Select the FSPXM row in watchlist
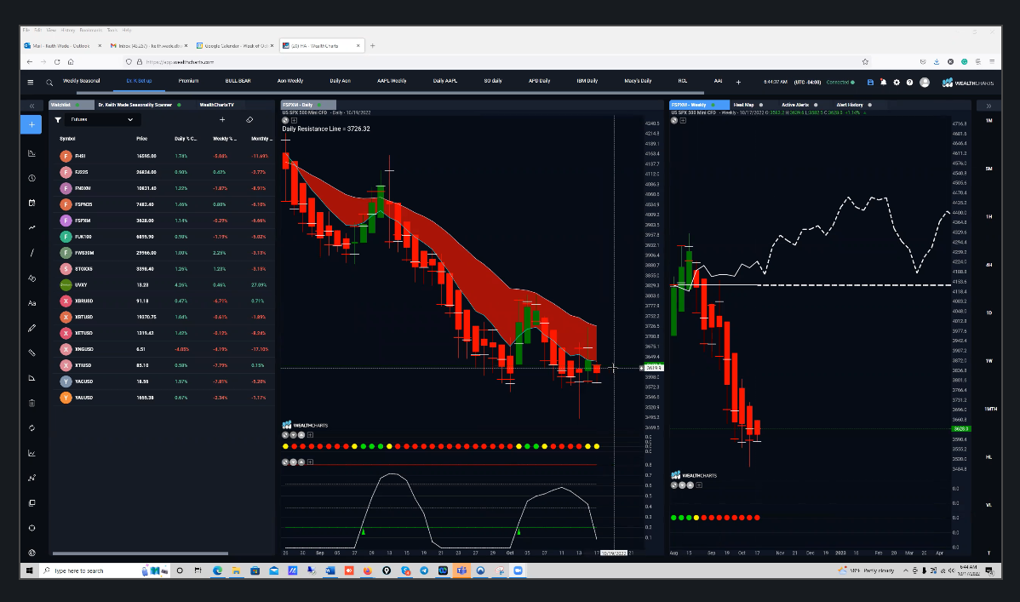 coord(162,221)
